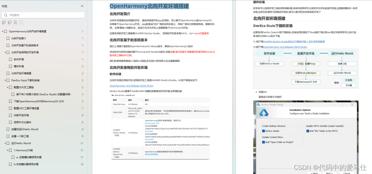
Task: Click the 安装Node.js和ohpm flowchart step
Action: (306, 73)
